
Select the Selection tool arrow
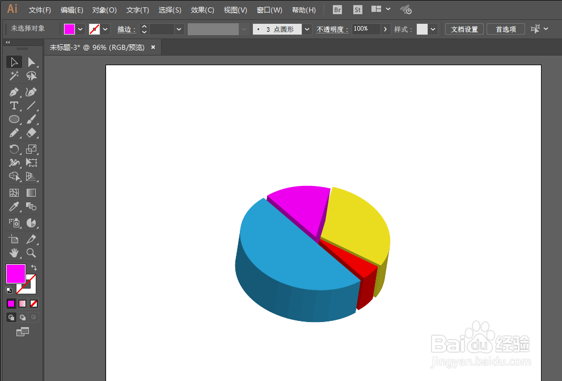pos(14,62)
